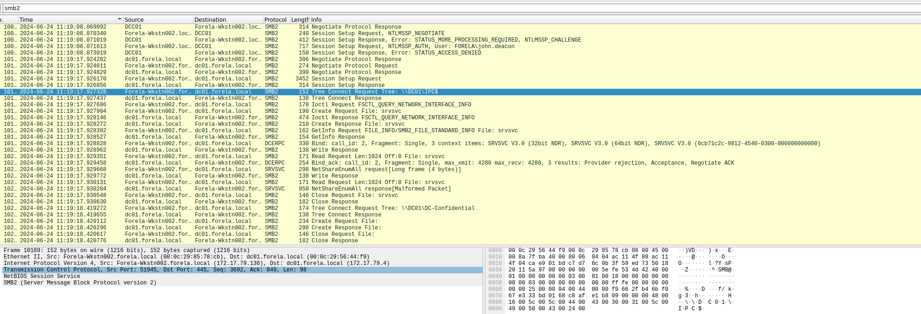Image resolution: width=921 pixels, height=314 pixels.
Task: Click the Time column sort arrow
Action: [x=119, y=19]
